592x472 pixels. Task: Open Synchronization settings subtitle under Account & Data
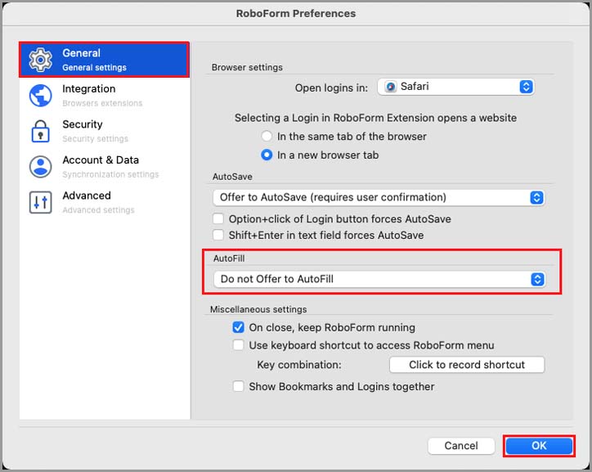[x=110, y=174]
